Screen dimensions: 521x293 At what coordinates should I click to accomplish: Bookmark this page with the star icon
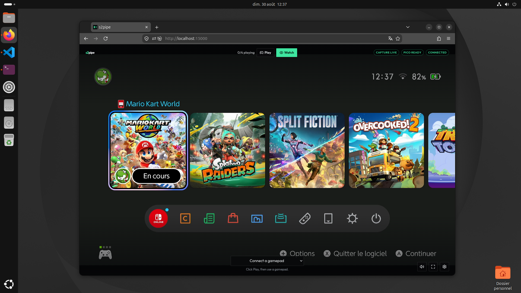point(398,39)
